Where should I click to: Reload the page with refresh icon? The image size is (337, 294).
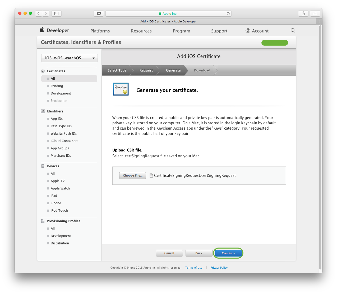tap(228, 13)
